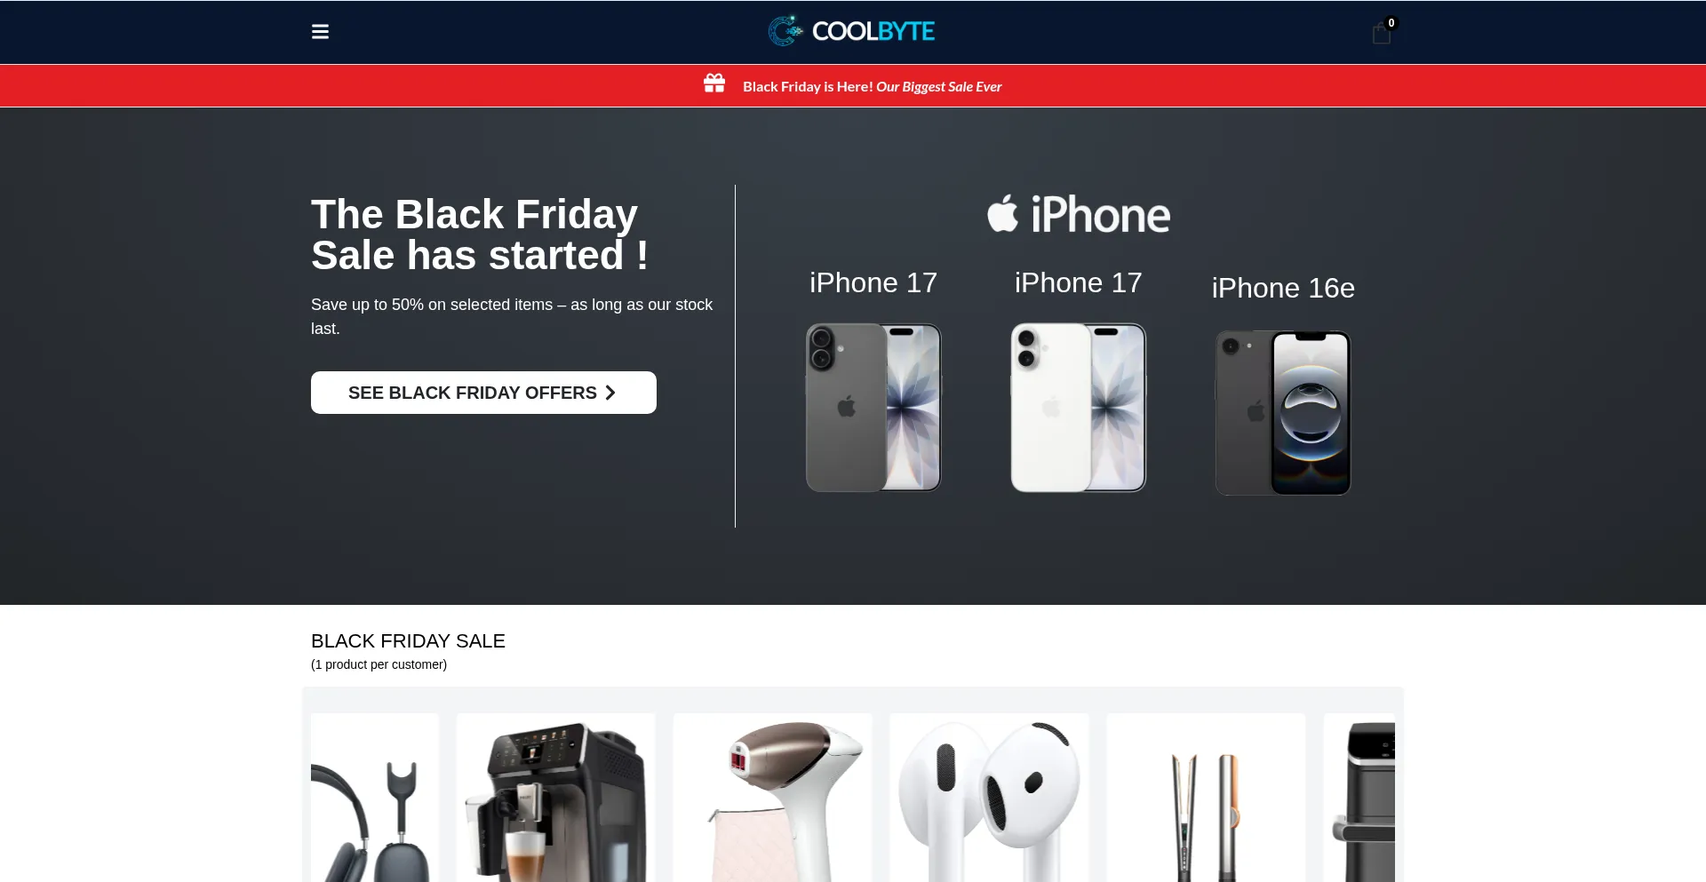
Task: Open the partially visible dark appliance card
Action: click(x=1359, y=798)
